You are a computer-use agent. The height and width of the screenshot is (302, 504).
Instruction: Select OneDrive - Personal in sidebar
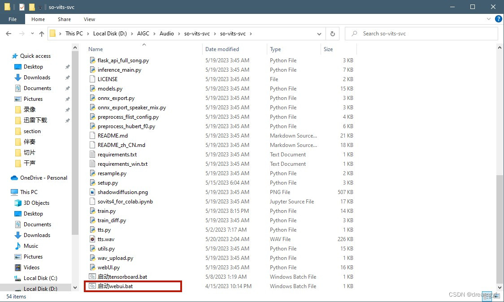tap(43, 178)
